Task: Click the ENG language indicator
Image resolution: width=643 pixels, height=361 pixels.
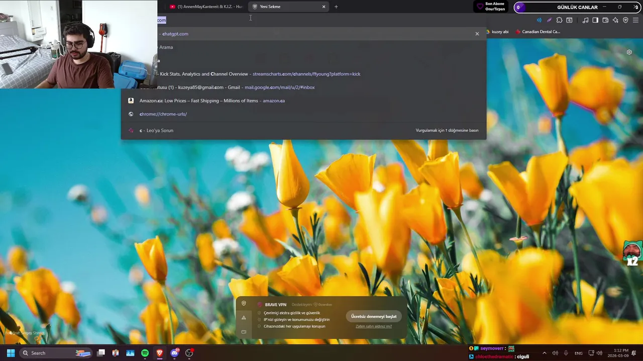Action: click(x=579, y=353)
